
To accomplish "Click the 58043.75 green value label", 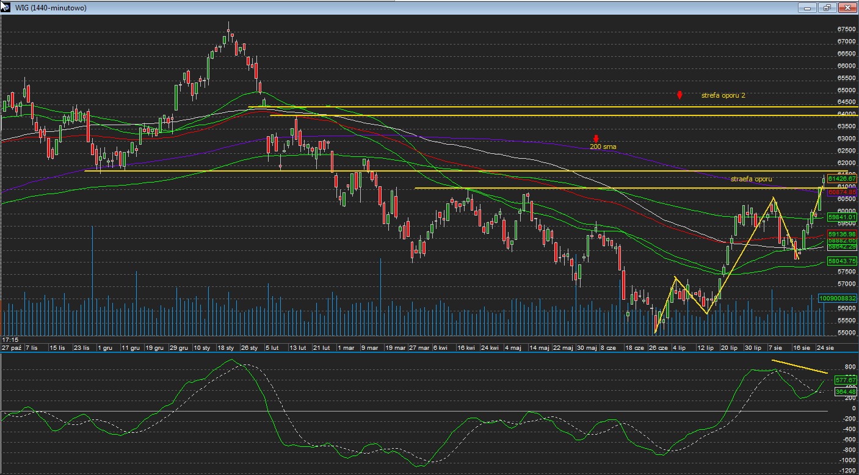I will click(842, 261).
